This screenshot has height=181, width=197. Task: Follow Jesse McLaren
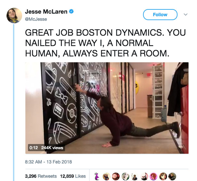(160, 15)
